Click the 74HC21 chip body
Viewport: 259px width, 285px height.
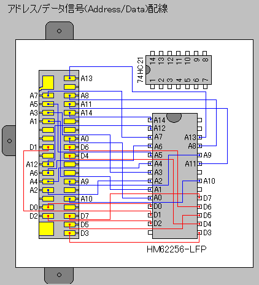tap(179, 70)
